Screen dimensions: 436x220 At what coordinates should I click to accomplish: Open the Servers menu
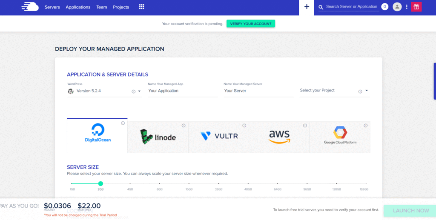click(x=52, y=7)
